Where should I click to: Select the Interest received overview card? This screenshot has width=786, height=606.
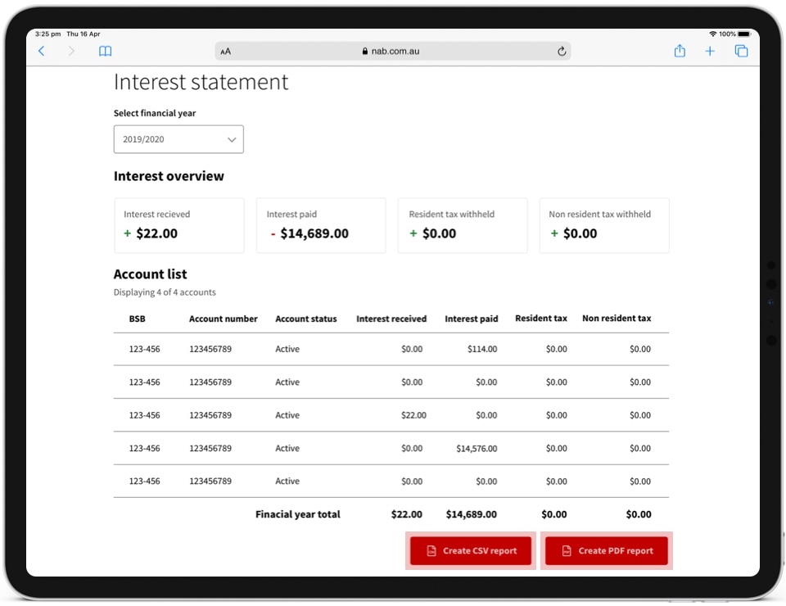click(178, 225)
